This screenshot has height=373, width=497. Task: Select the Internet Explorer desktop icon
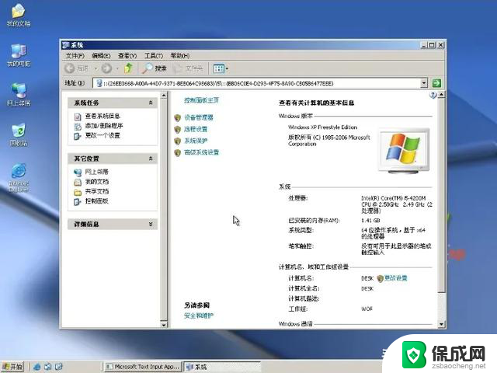(19, 177)
